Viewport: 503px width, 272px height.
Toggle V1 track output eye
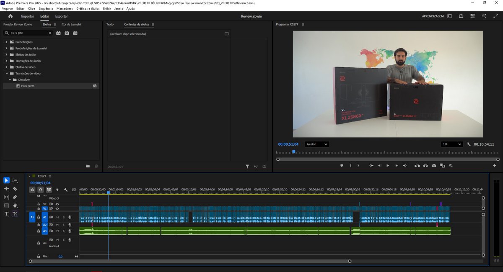(x=57, y=208)
